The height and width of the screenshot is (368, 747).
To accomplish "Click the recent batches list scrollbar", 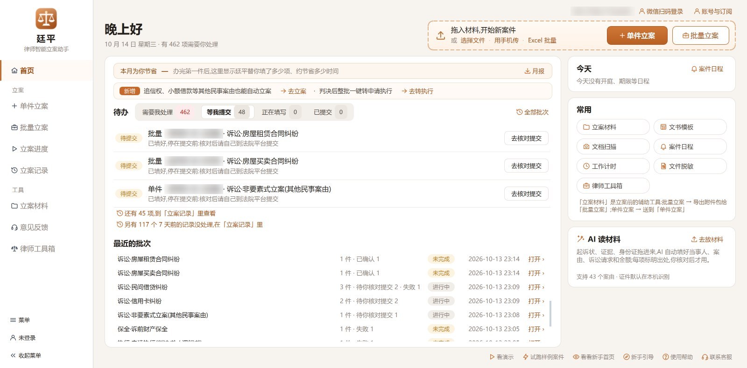I will pyautogui.click(x=550, y=313).
